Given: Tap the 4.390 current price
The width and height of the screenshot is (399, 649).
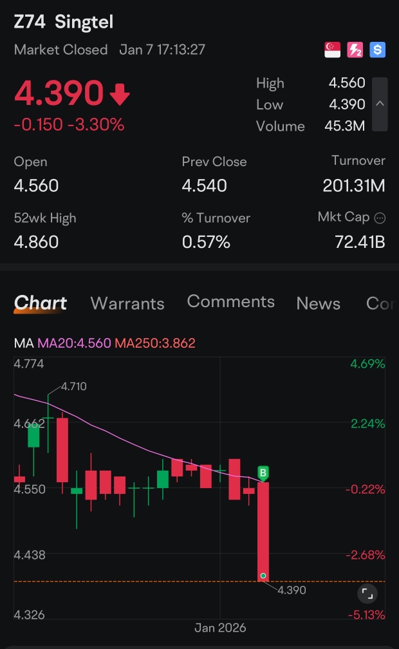Looking at the screenshot, I should pos(59,93).
